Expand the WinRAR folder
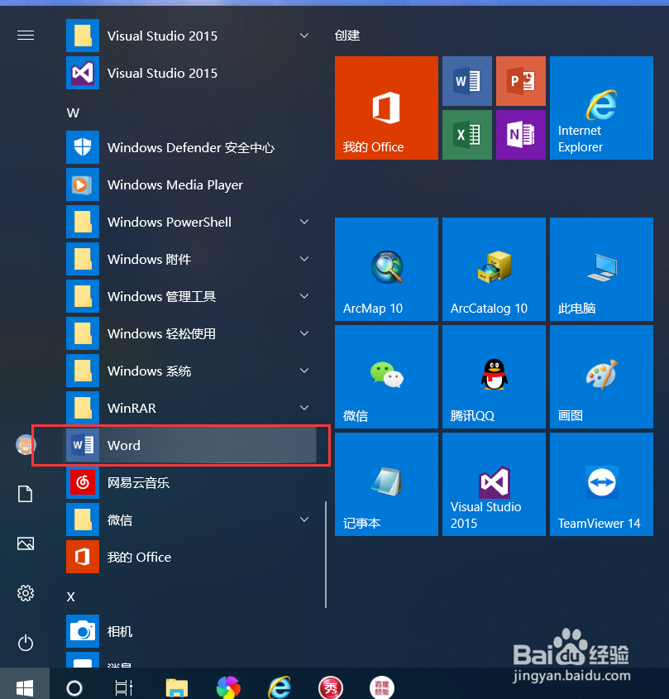This screenshot has height=699, width=669. pyautogui.click(x=191, y=408)
